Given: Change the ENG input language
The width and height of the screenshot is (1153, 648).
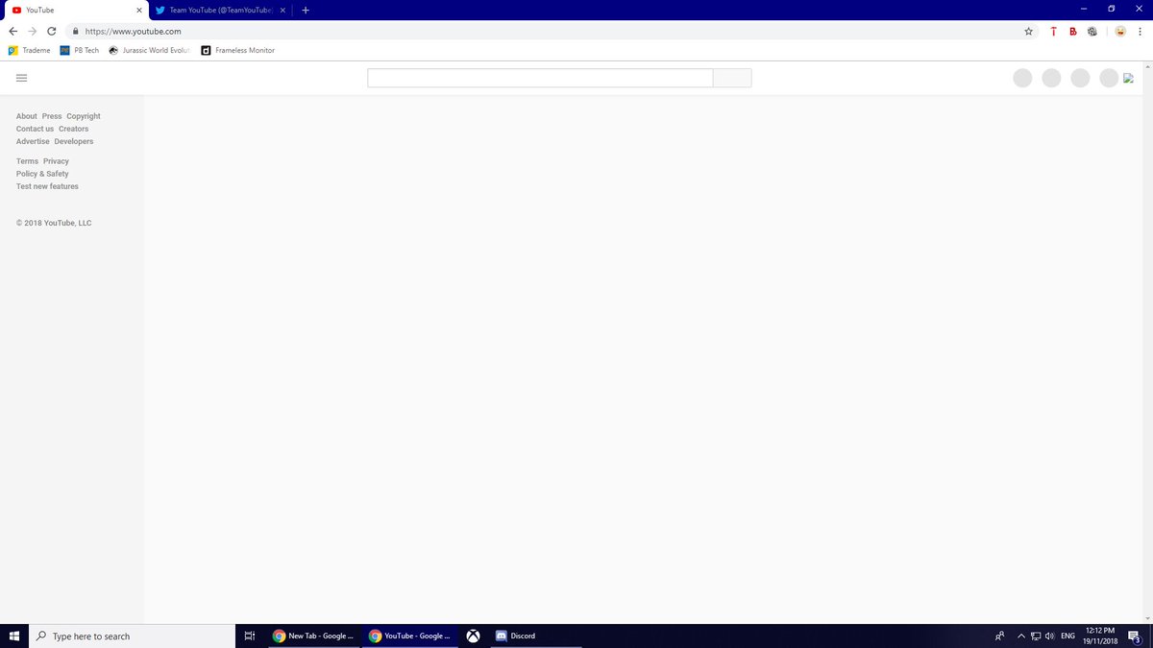Looking at the screenshot, I should pos(1067,636).
